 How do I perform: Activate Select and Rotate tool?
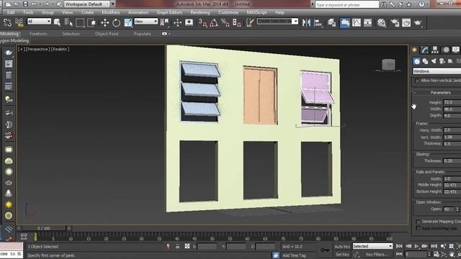click(x=117, y=22)
